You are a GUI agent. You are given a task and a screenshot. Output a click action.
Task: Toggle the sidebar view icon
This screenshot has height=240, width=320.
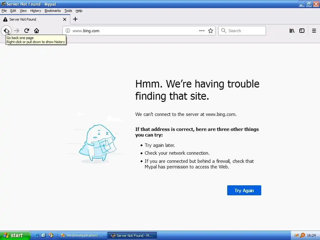pyautogui.click(x=302, y=31)
